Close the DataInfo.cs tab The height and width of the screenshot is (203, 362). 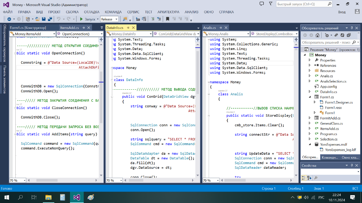[133, 28]
